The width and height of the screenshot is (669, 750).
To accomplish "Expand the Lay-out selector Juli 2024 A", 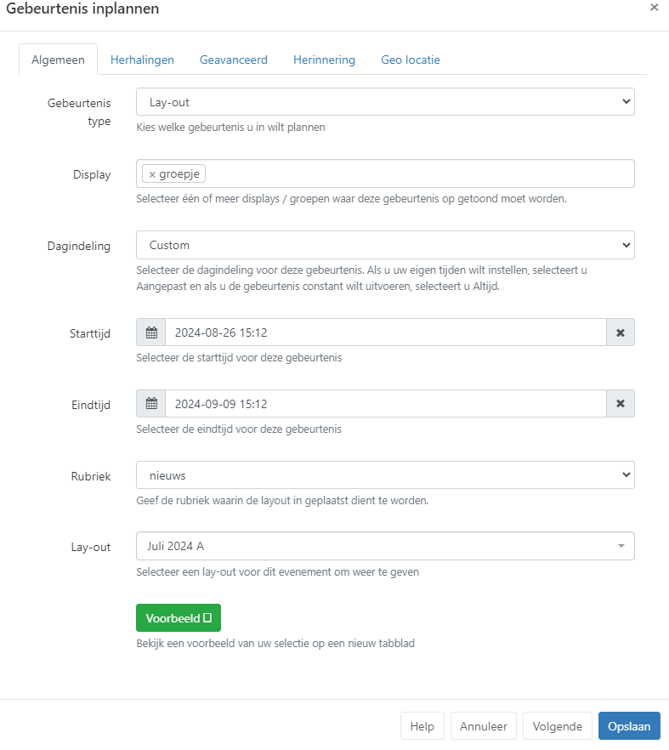I will click(385, 546).
